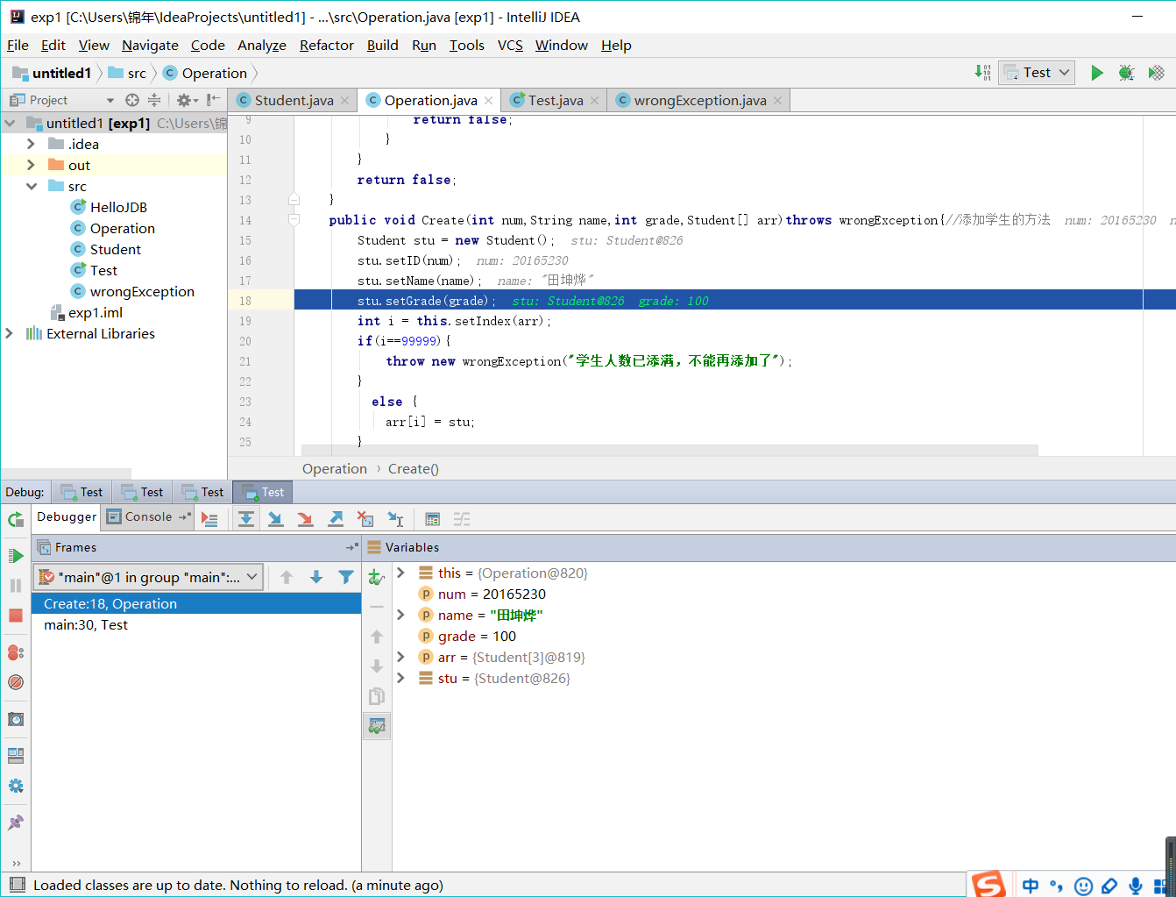Select the main:30, Test stack frame
Screen dimensions: 1176x897
86,625
